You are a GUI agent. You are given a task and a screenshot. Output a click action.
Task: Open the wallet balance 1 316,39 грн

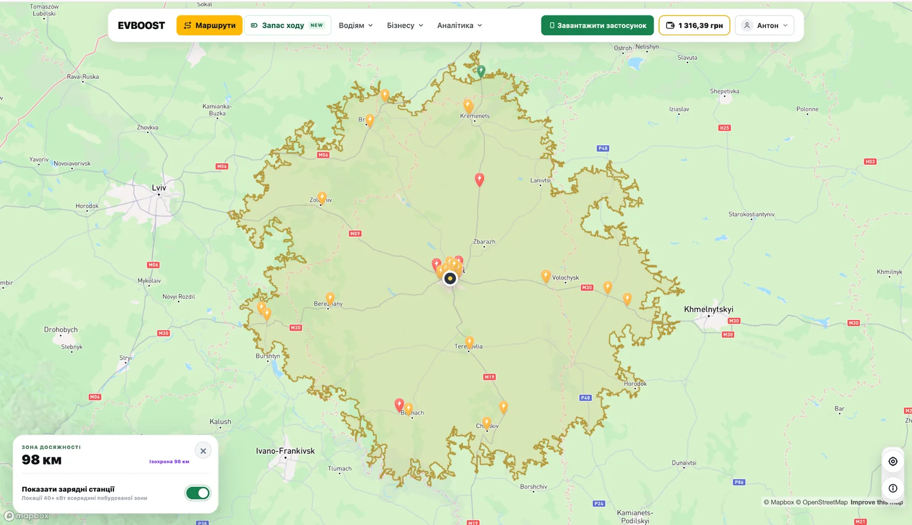[694, 26]
